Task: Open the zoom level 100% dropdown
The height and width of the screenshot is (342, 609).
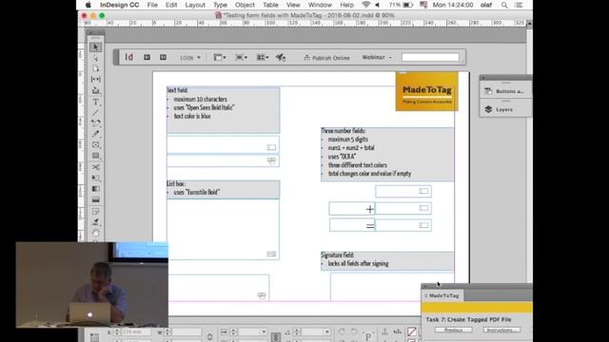Action: pos(190,57)
